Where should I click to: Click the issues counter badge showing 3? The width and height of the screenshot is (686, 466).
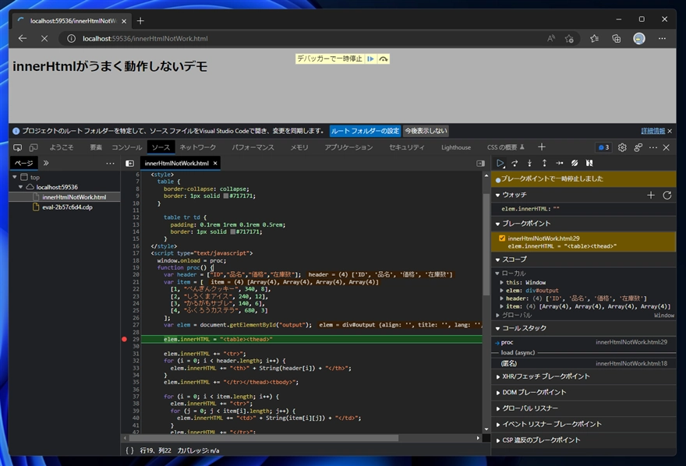tap(603, 147)
